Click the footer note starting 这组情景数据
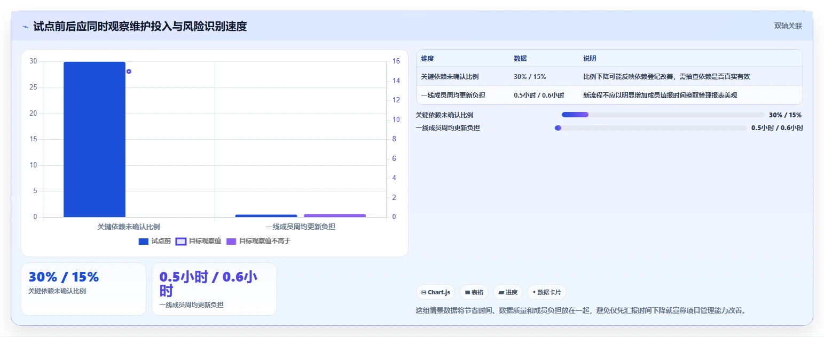 [580, 310]
